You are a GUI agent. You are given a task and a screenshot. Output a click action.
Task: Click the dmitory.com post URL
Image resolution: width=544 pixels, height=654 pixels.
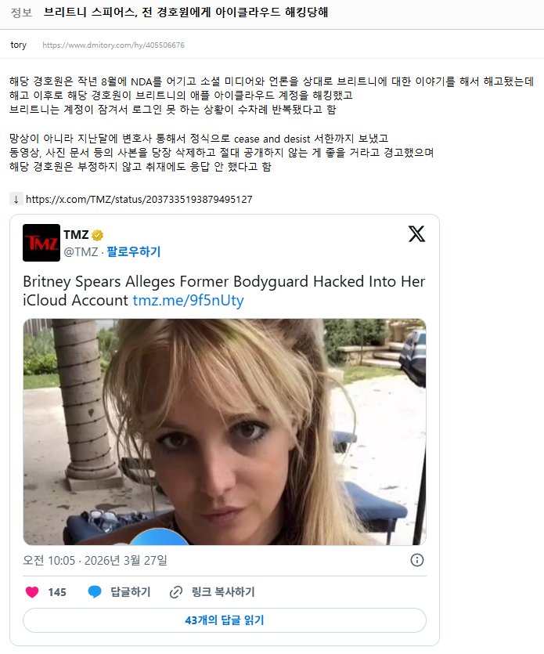113,45
